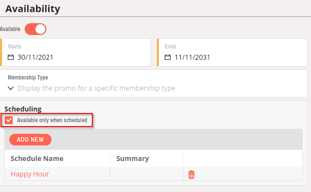The image size is (311, 192).
Task: Click the Starts field label
Action: pyautogui.click(x=15, y=47)
